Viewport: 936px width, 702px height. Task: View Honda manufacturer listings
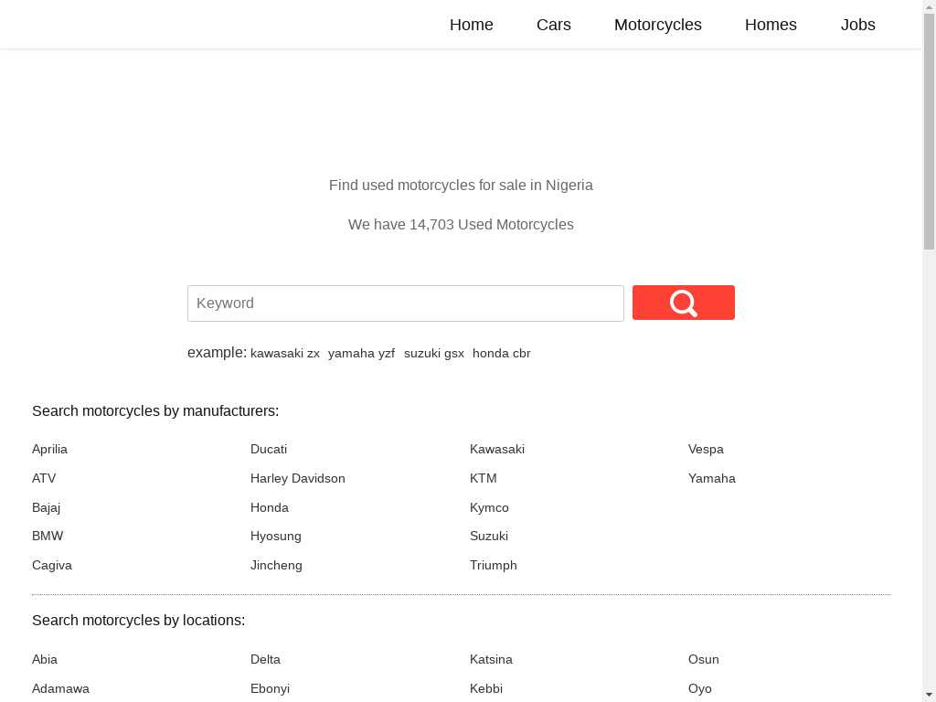270,507
